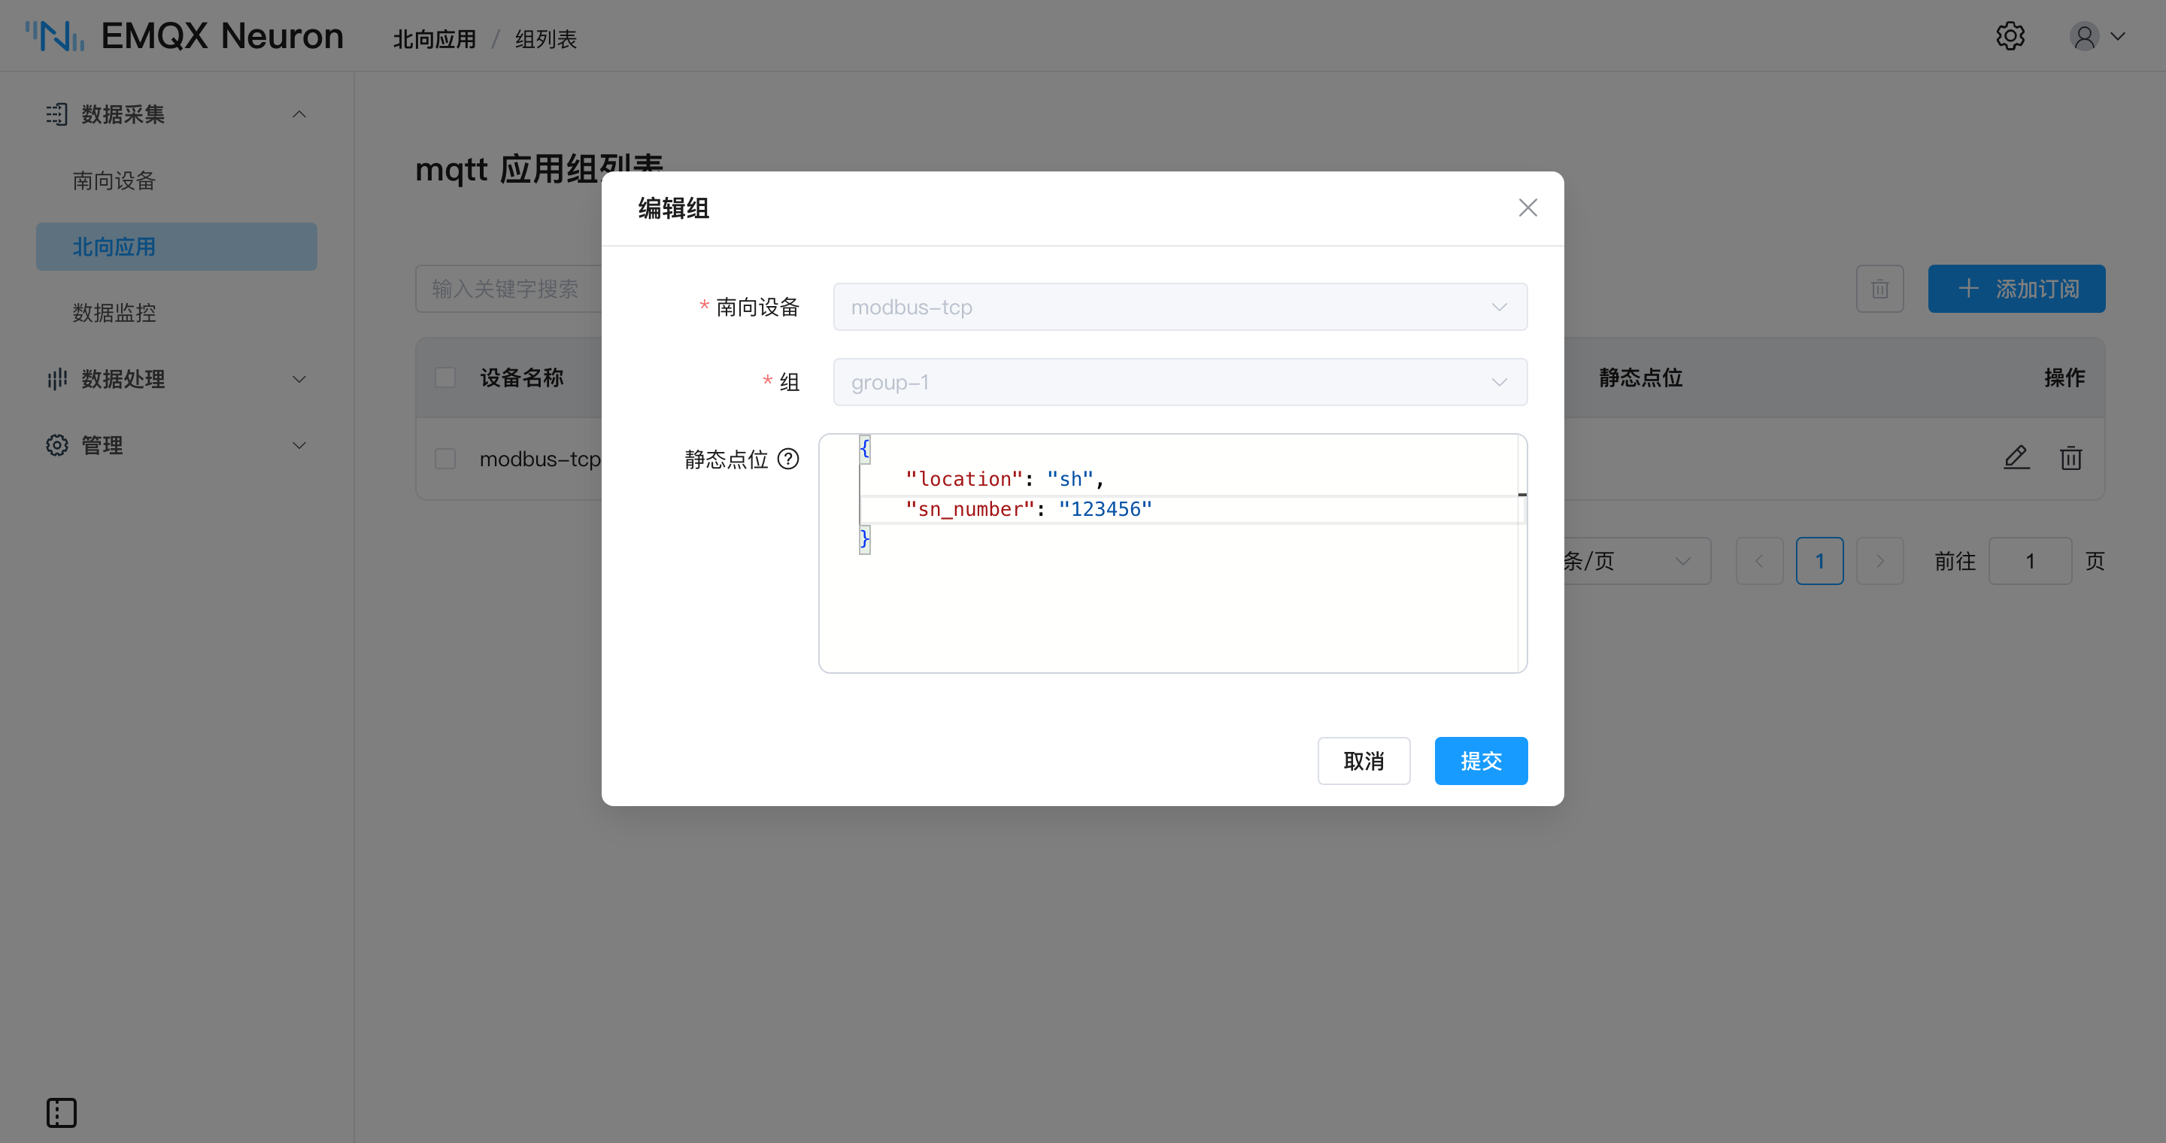This screenshot has height=1143, width=2166.
Task: Click the 静态点位 help question-mark icon
Action: pos(788,459)
